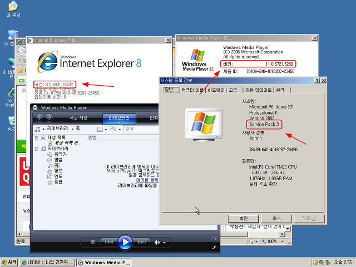Click the compact mode icon in Media Player
The height and width of the screenshot is (267, 356).
point(214,248)
